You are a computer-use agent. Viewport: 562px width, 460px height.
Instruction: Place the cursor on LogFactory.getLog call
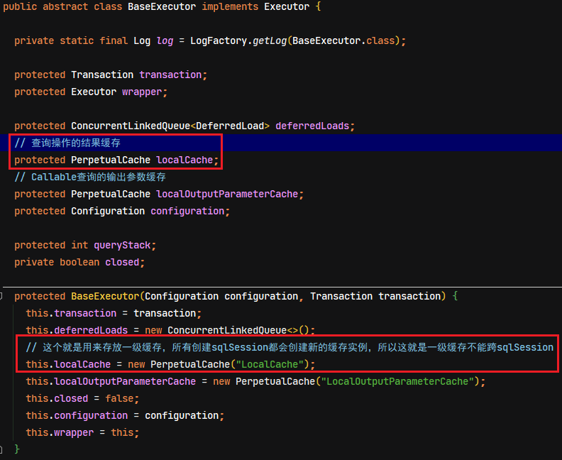[238, 41]
